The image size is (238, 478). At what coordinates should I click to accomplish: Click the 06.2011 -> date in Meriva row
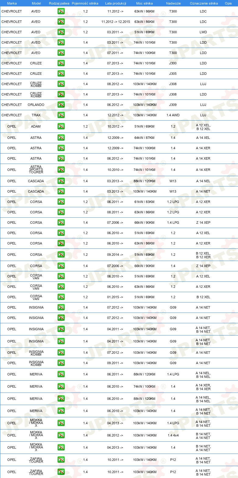[115, 374]
